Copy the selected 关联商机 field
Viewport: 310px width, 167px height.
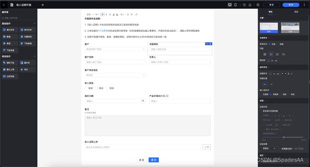pos(207,44)
